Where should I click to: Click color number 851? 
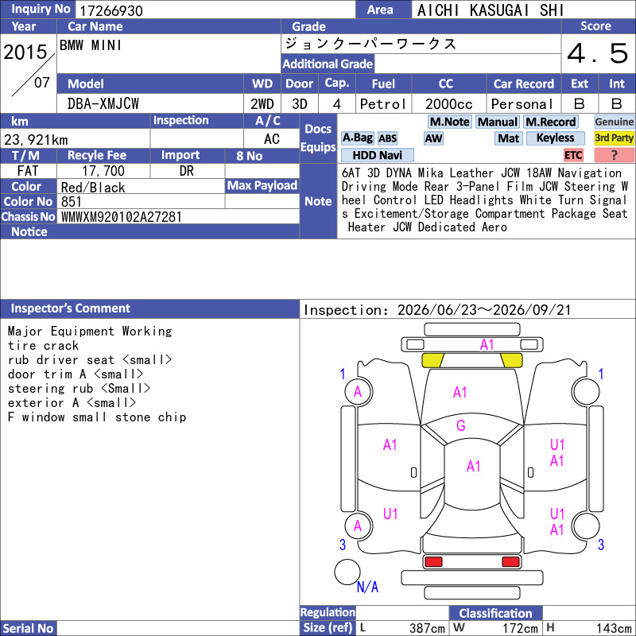pos(72,202)
